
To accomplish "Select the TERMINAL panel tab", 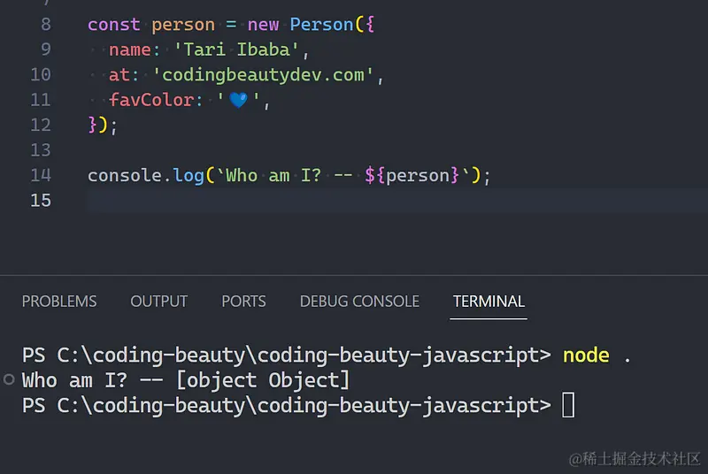I will click(489, 302).
